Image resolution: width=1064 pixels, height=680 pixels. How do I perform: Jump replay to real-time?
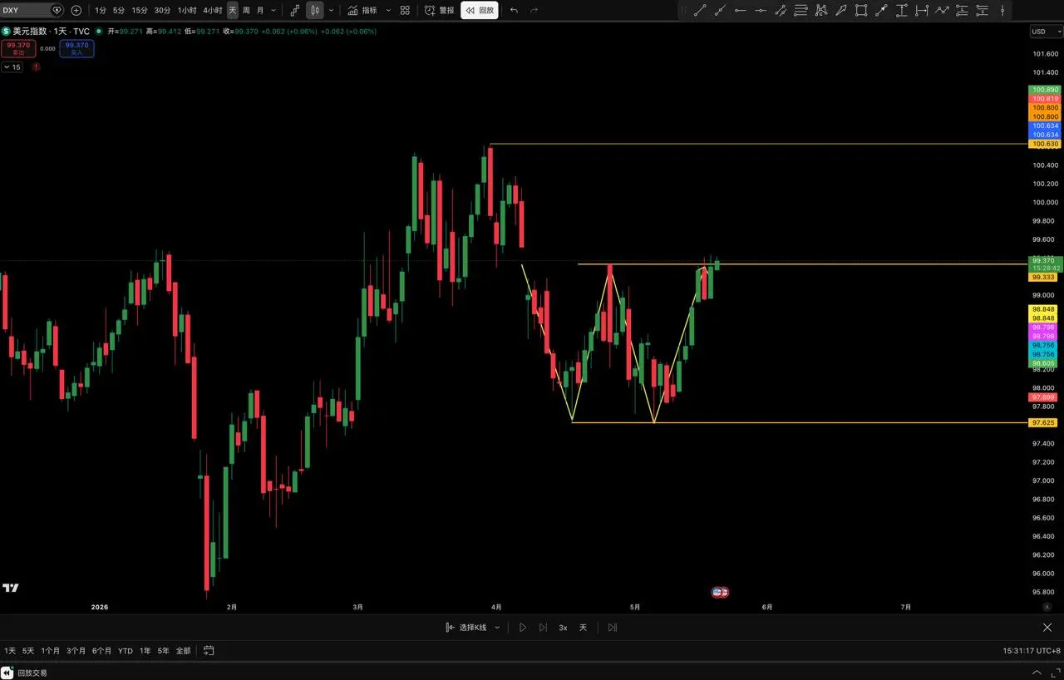click(x=612, y=628)
